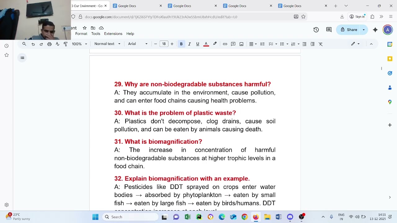
Task: Open the Extensions menu
Action: pyautogui.click(x=113, y=33)
